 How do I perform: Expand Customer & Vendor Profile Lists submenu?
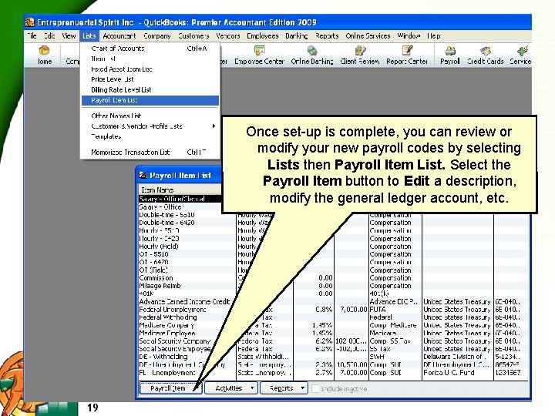coord(150,126)
